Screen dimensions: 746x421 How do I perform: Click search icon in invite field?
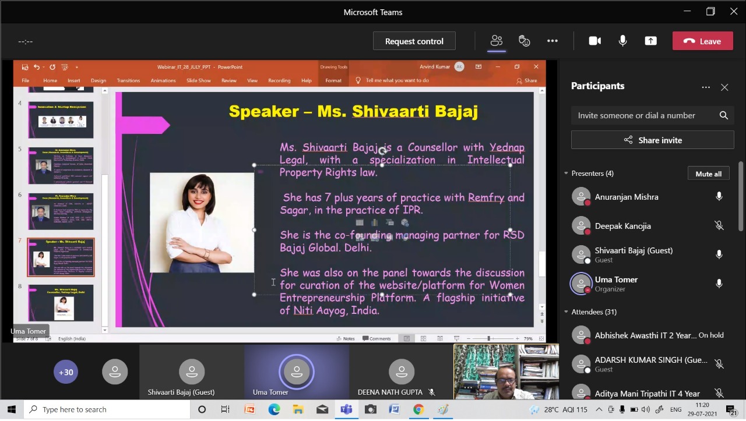[723, 115]
